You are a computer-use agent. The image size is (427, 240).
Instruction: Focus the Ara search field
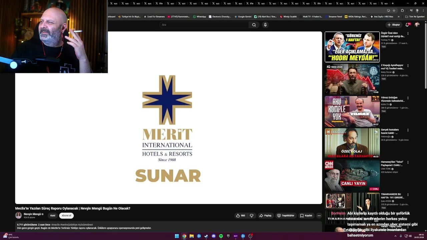204,25
